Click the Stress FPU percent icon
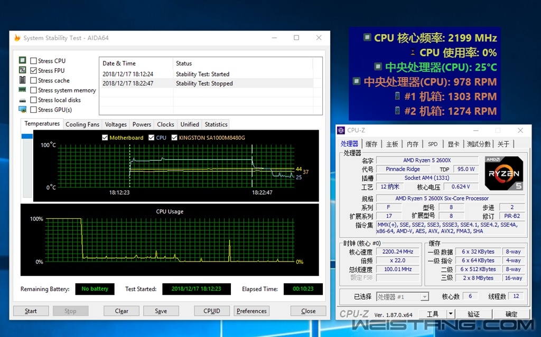Viewport: 541px width, 337px height. 22,70
